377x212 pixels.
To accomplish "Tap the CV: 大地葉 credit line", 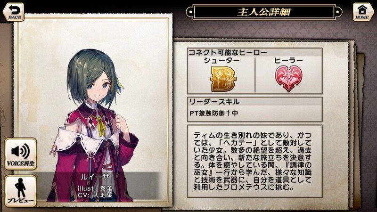I will click(95, 195).
